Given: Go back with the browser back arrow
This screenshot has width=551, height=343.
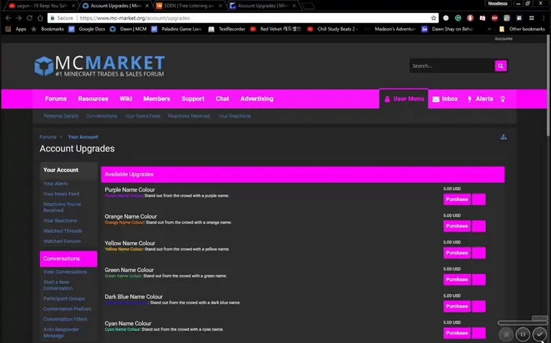Looking at the screenshot, I should (x=8, y=18).
